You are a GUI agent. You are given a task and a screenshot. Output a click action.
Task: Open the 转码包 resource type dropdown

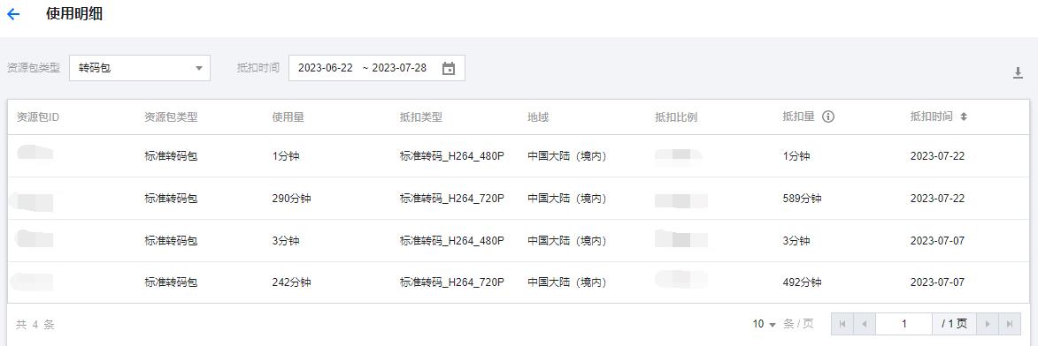tap(140, 68)
